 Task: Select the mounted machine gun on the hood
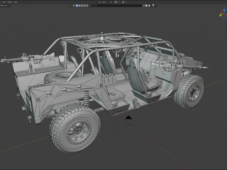(178, 66)
